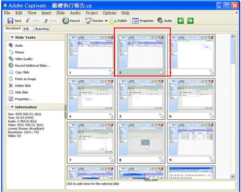Open the Edit menu
The height and width of the screenshot is (192, 241).
click(x=19, y=13)
